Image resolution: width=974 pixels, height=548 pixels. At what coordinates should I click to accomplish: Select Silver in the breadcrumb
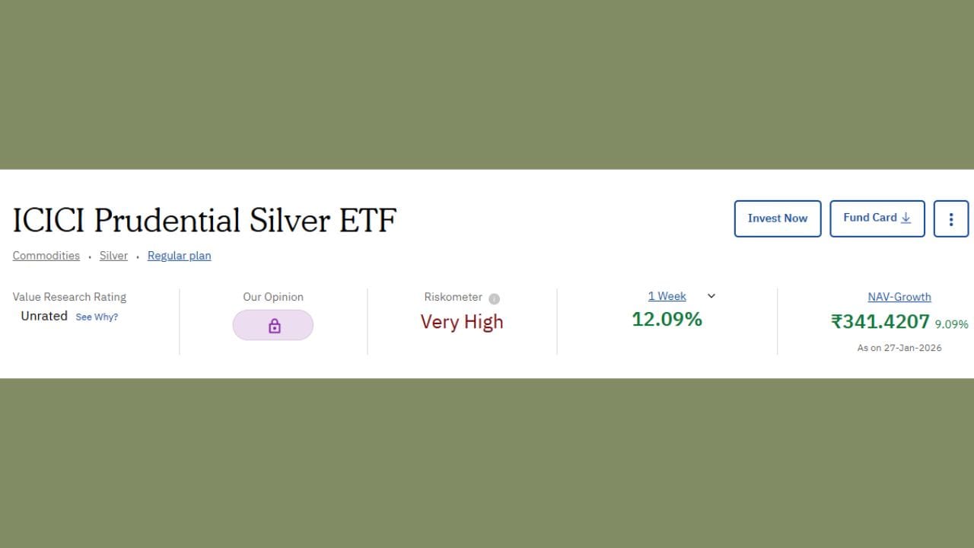pos(113,255)
